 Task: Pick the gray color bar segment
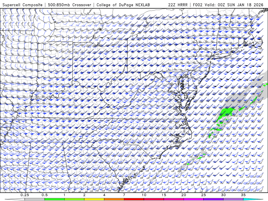[35, 199]
